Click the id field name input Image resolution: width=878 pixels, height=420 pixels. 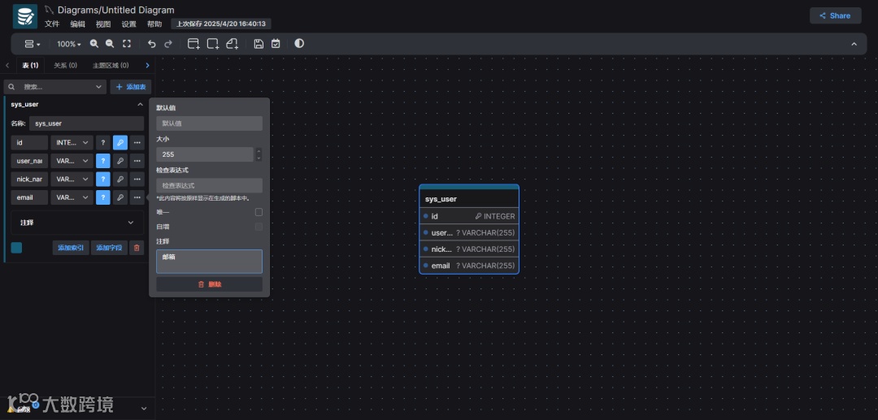pyautogui.click(x=30, y=143)
